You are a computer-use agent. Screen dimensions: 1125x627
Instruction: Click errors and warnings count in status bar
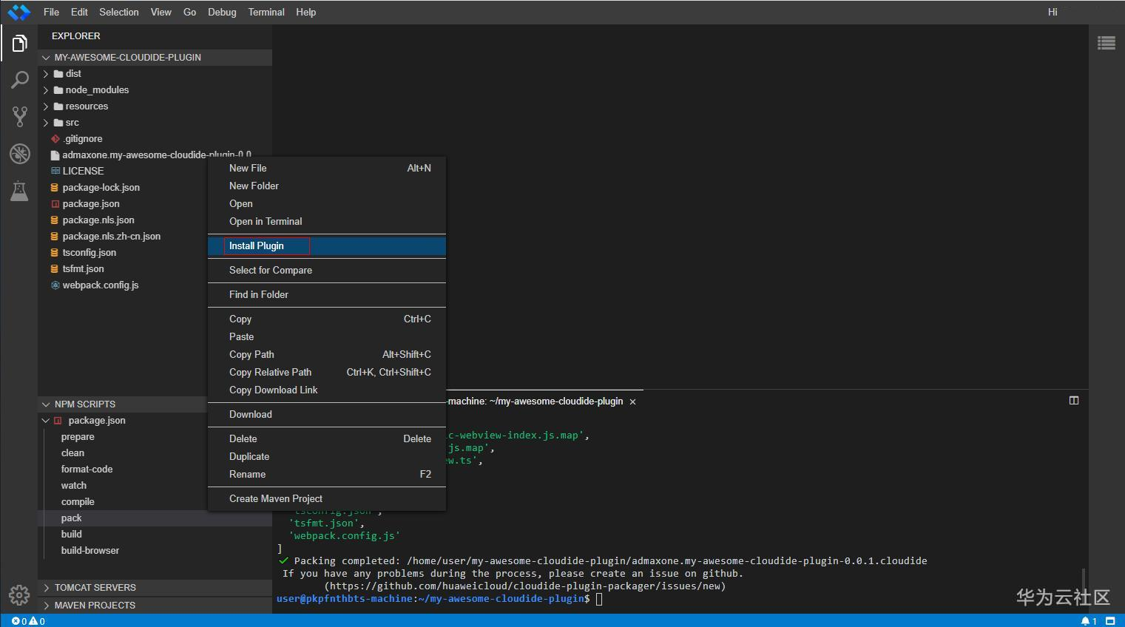click(x=28, y=621)
